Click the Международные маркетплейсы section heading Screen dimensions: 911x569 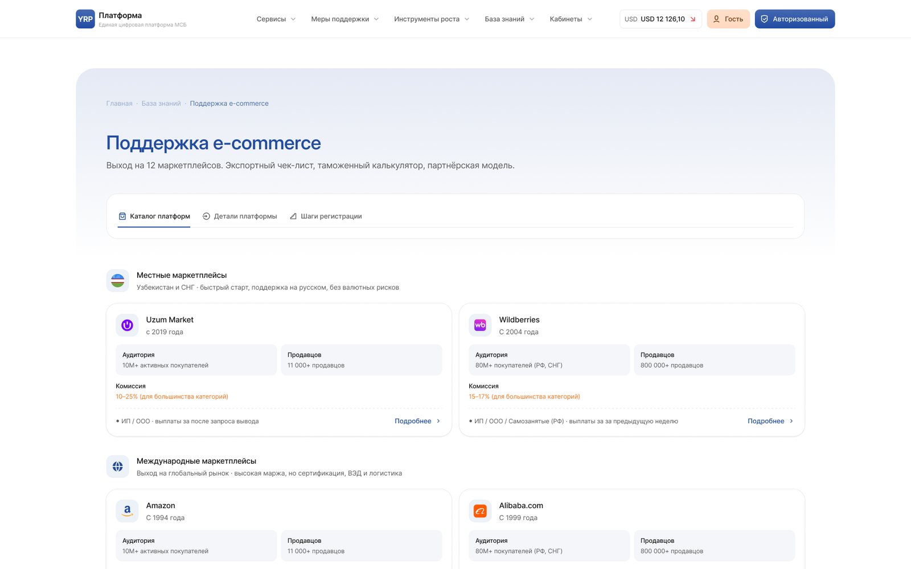coord(196,461)
